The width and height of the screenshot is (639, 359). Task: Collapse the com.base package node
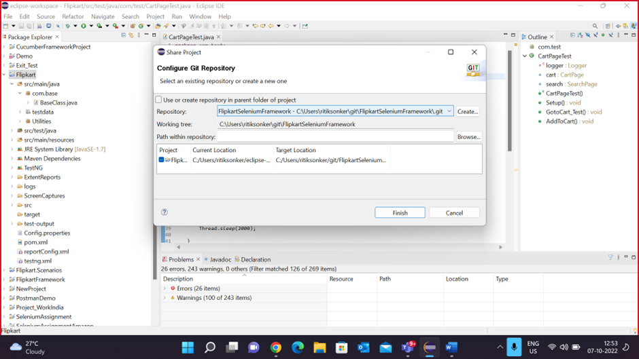click(x=20, y=94)
